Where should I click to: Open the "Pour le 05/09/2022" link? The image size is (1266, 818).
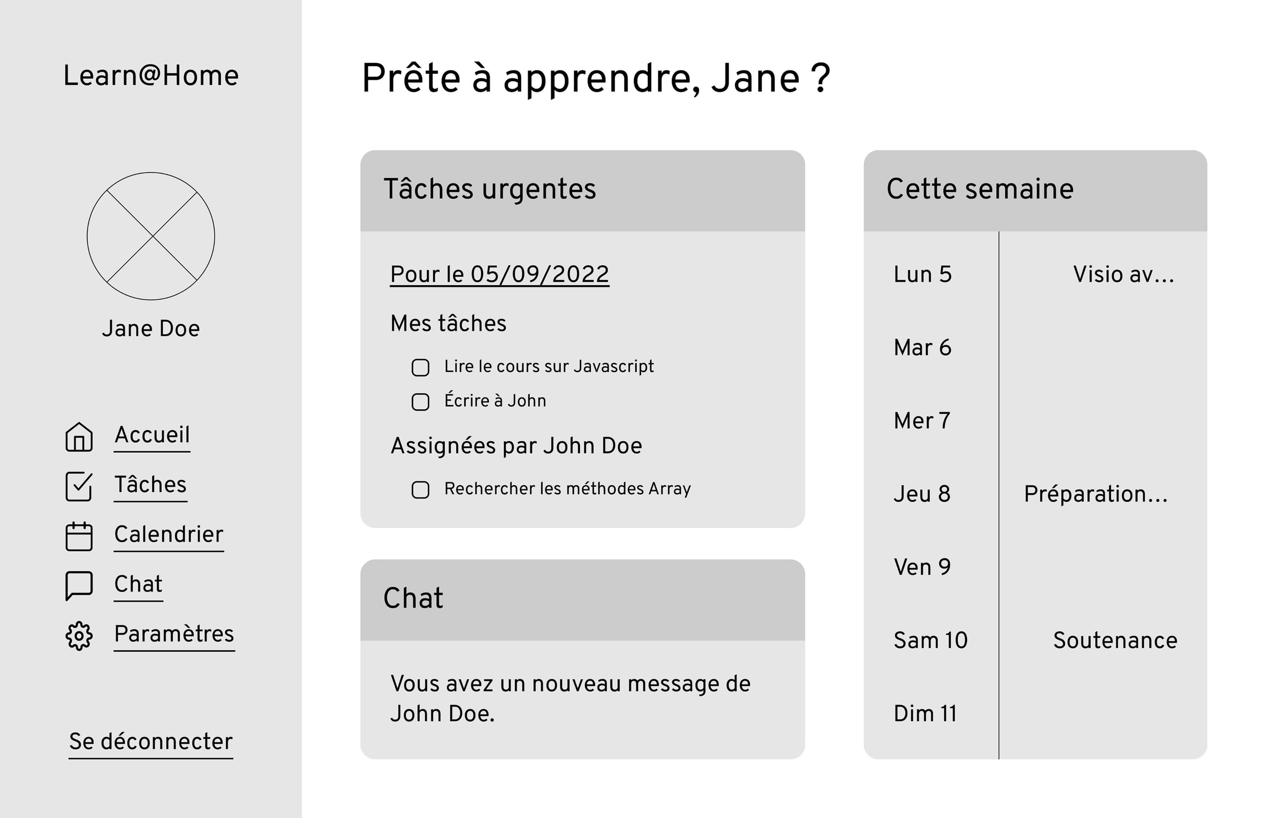[x=499, y=275]
